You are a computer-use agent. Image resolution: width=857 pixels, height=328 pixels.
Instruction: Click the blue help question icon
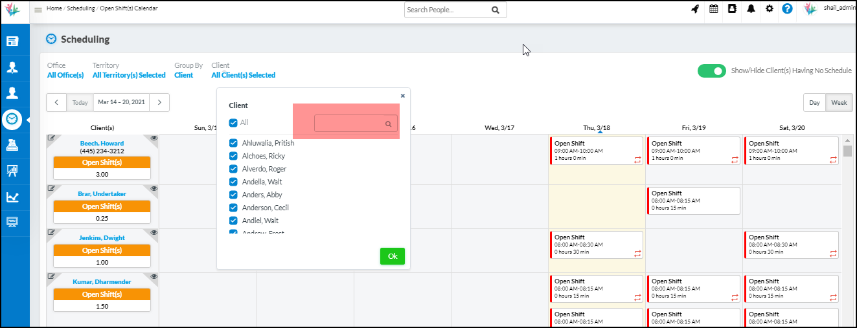(787, 10)
